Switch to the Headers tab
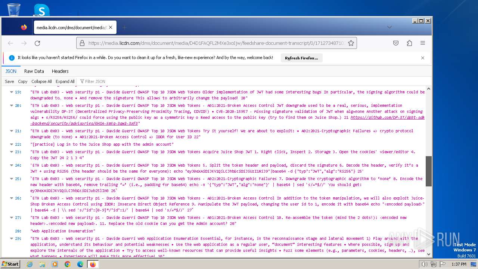This screenshot has height=269, width=478. point(60,71)
